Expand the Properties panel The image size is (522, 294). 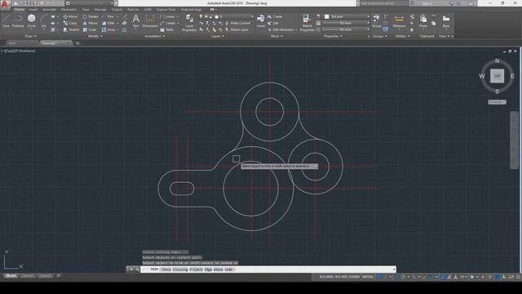pyautogui.click(x=334, y=36)
